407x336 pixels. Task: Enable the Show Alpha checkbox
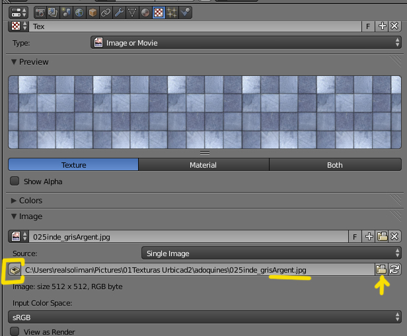pyautogui.click(x=15, y=181)
